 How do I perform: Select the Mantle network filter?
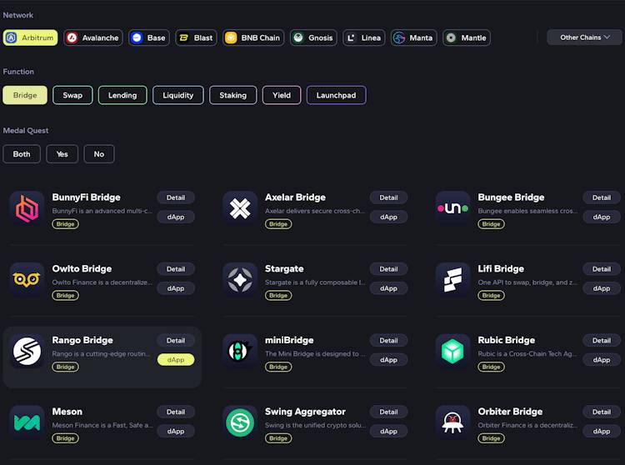coord(467,37)
